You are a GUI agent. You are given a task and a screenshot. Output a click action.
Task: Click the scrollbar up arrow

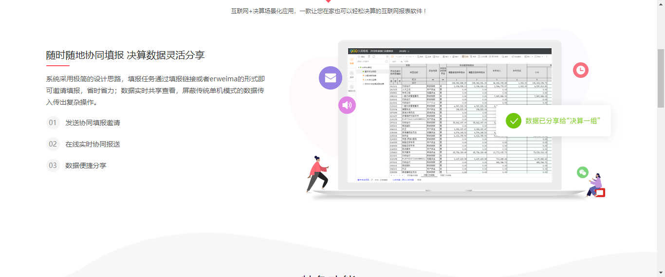point(661,4)
